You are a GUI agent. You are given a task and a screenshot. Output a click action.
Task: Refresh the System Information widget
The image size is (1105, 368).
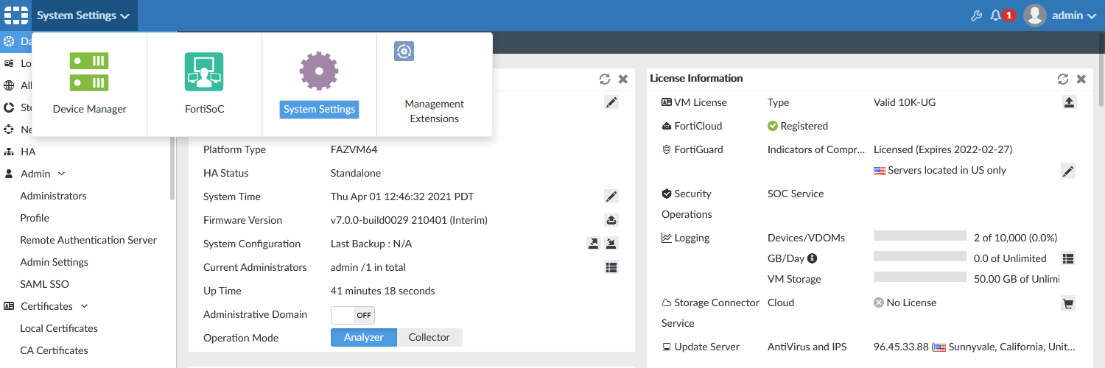click(x=605, y=79)
